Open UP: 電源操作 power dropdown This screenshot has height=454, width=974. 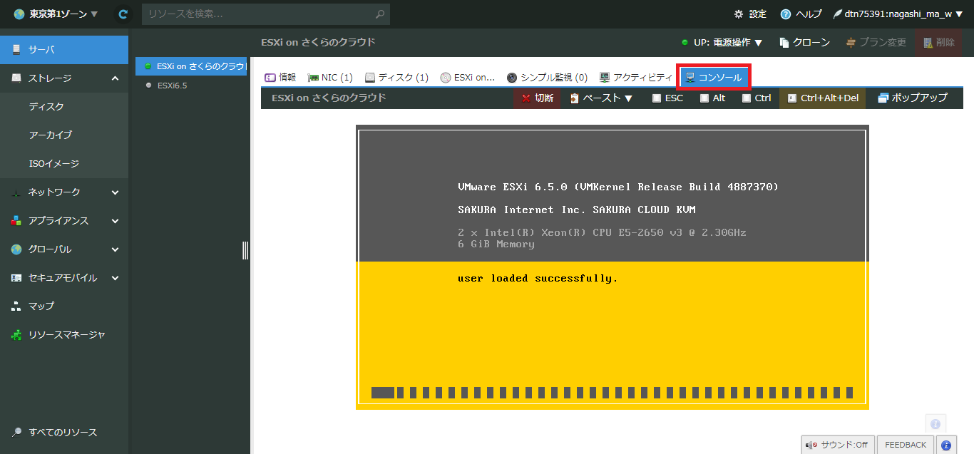[722, 42]
